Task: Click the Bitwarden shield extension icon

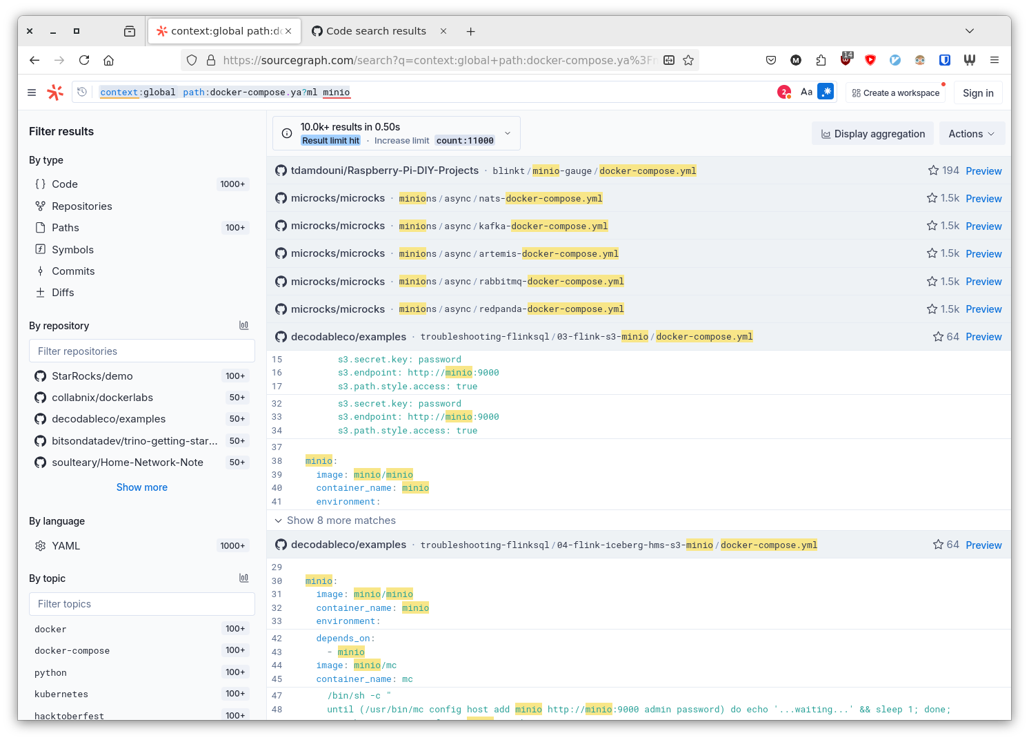Action: pos(945,60)
